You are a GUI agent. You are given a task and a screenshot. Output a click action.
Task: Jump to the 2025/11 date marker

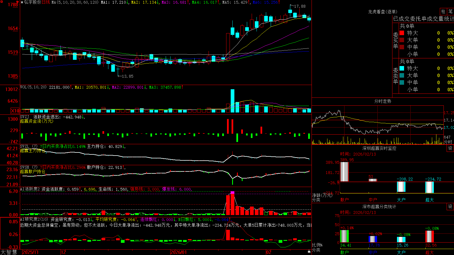click(30, 252)
